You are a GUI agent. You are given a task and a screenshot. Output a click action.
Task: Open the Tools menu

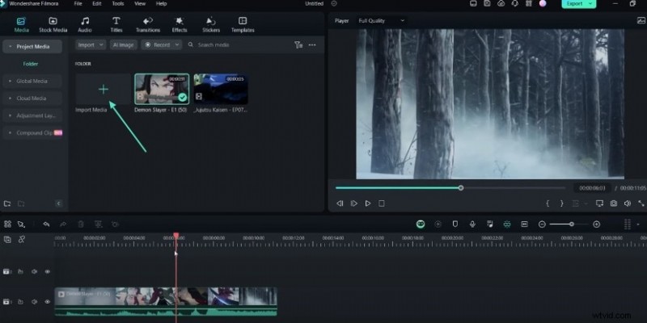[118, 3]
